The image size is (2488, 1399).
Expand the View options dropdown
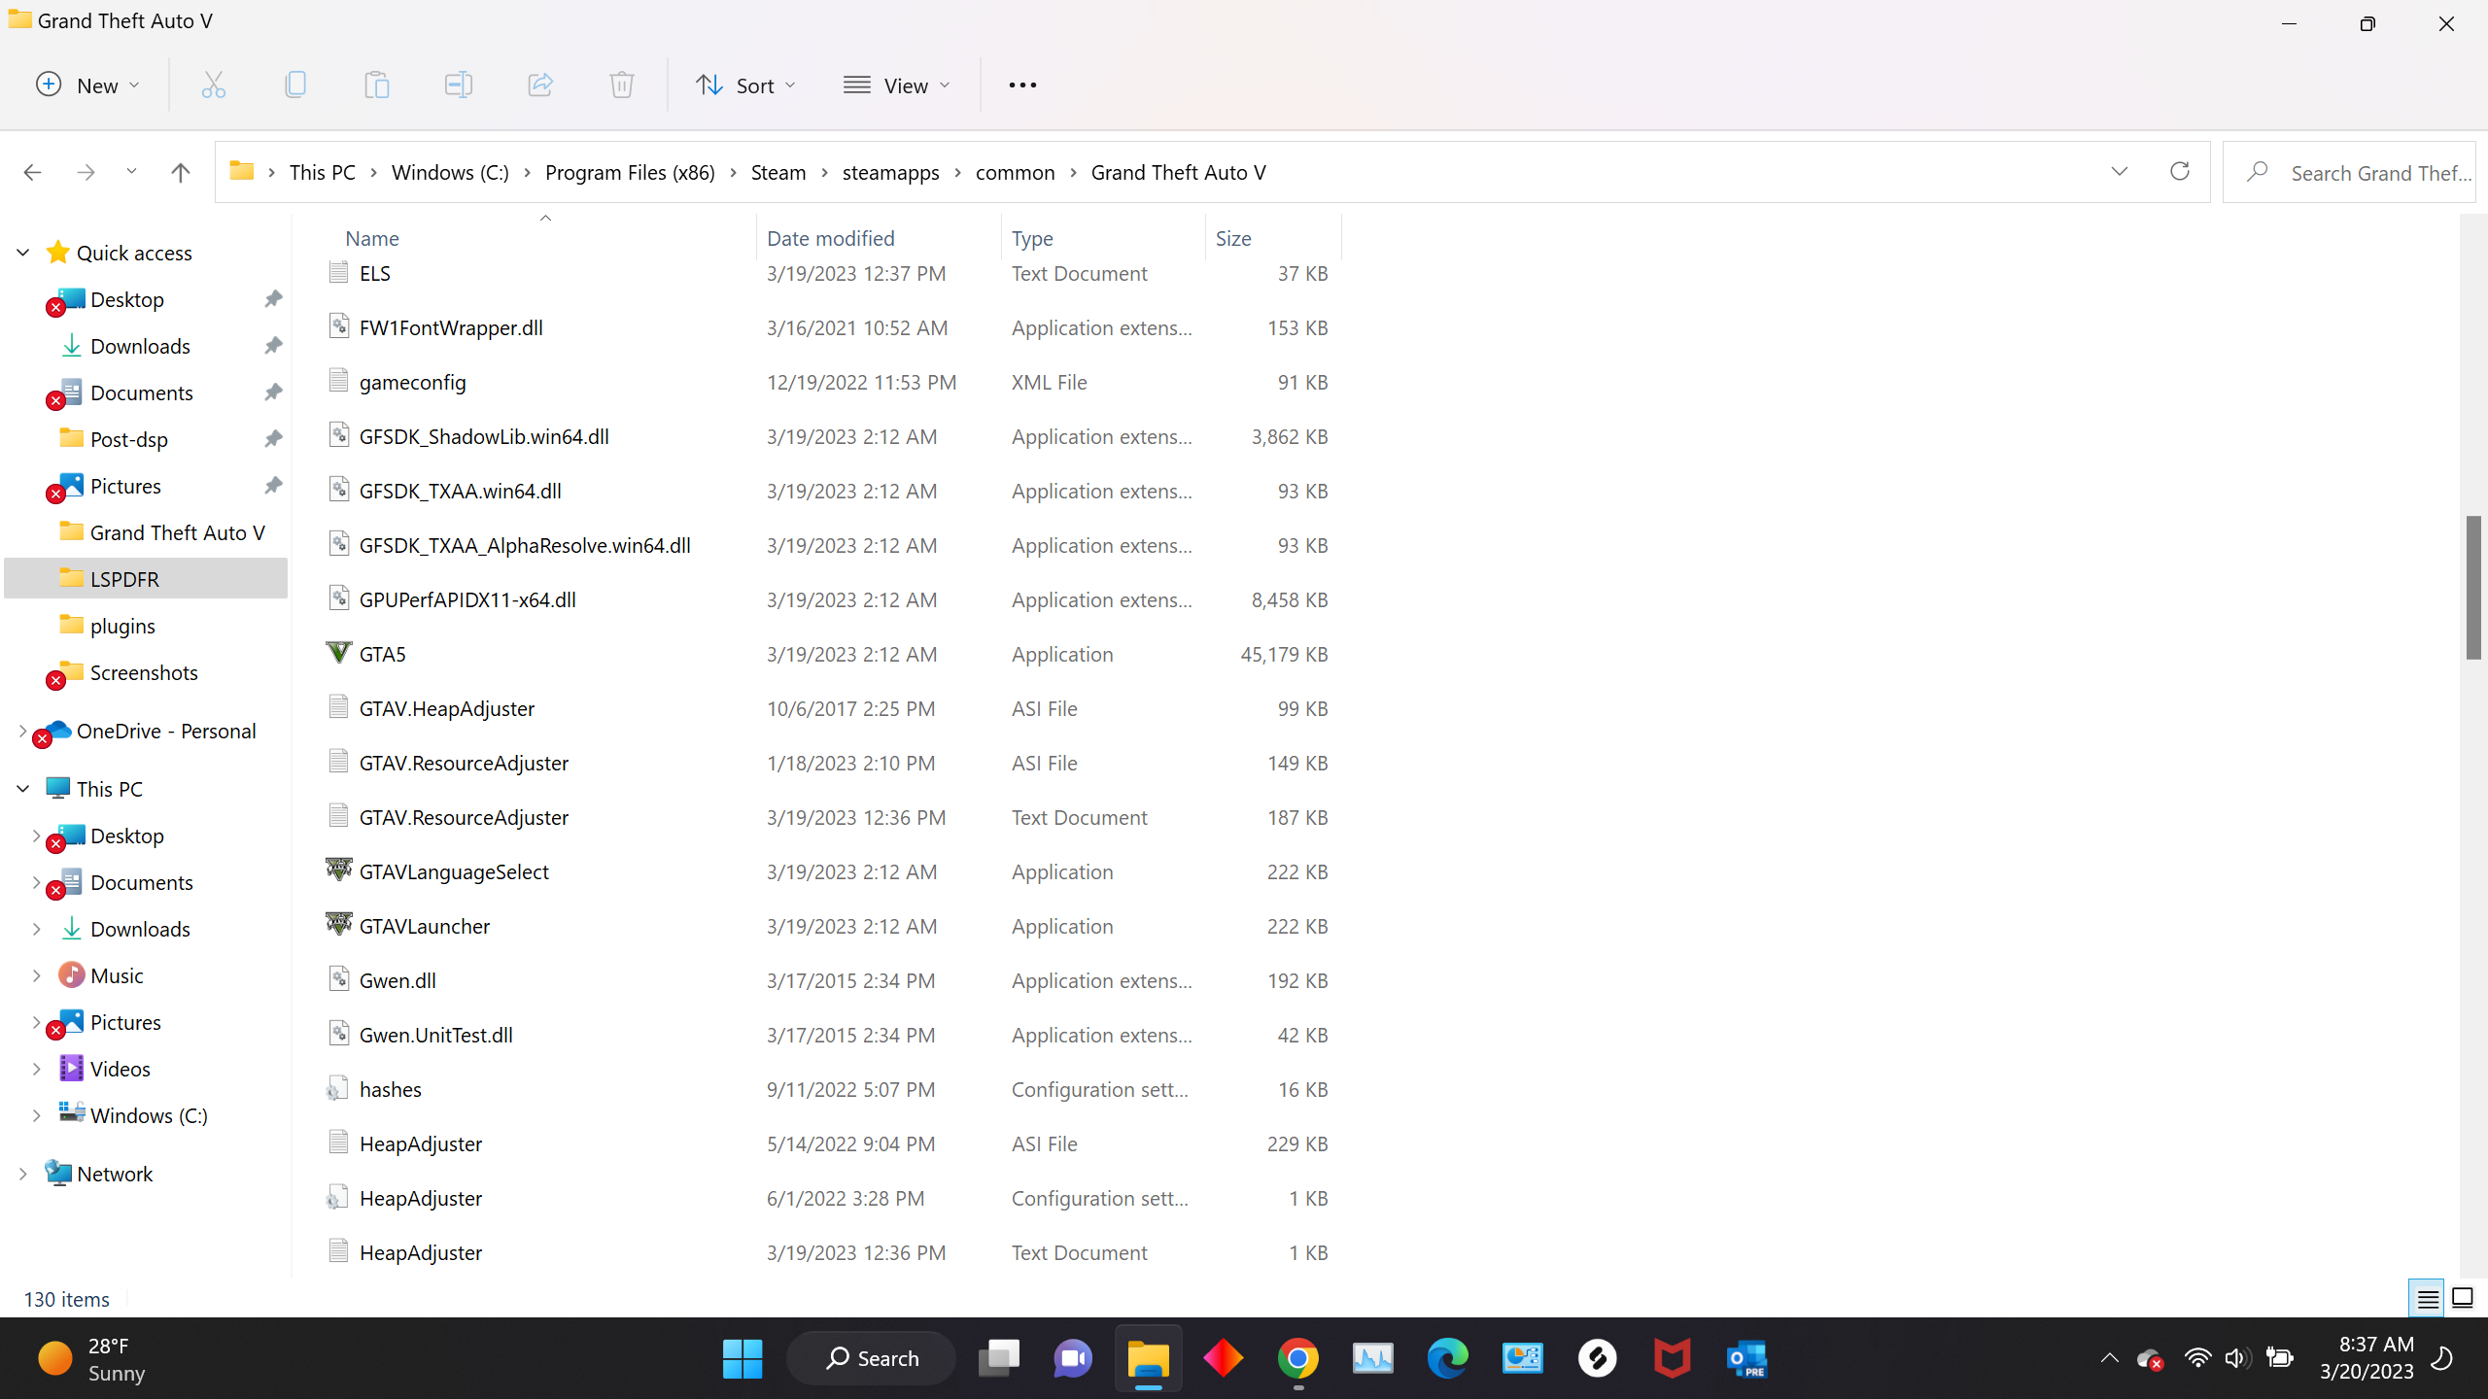point(896,85)
